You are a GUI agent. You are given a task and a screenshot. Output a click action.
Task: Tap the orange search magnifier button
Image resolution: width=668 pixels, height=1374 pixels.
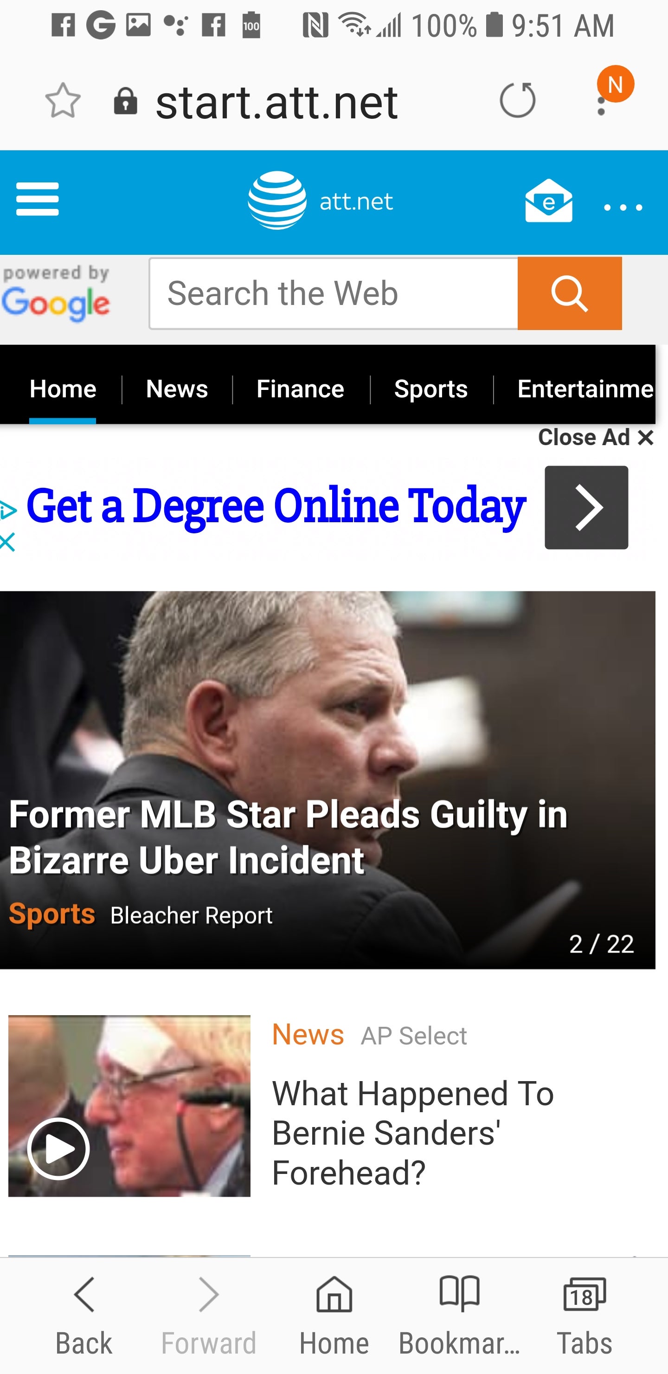pyautogui.click(x=569, y=293)
